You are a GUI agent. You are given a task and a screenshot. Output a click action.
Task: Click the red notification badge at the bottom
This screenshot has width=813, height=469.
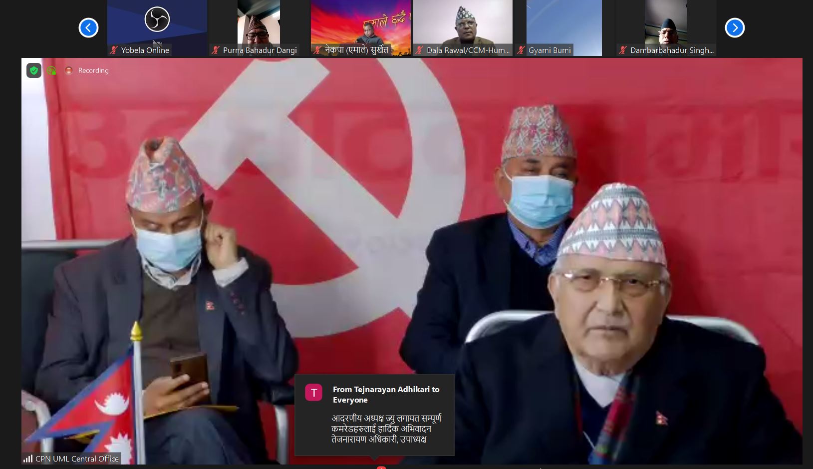pyautogui.click(x=382, y=468)
